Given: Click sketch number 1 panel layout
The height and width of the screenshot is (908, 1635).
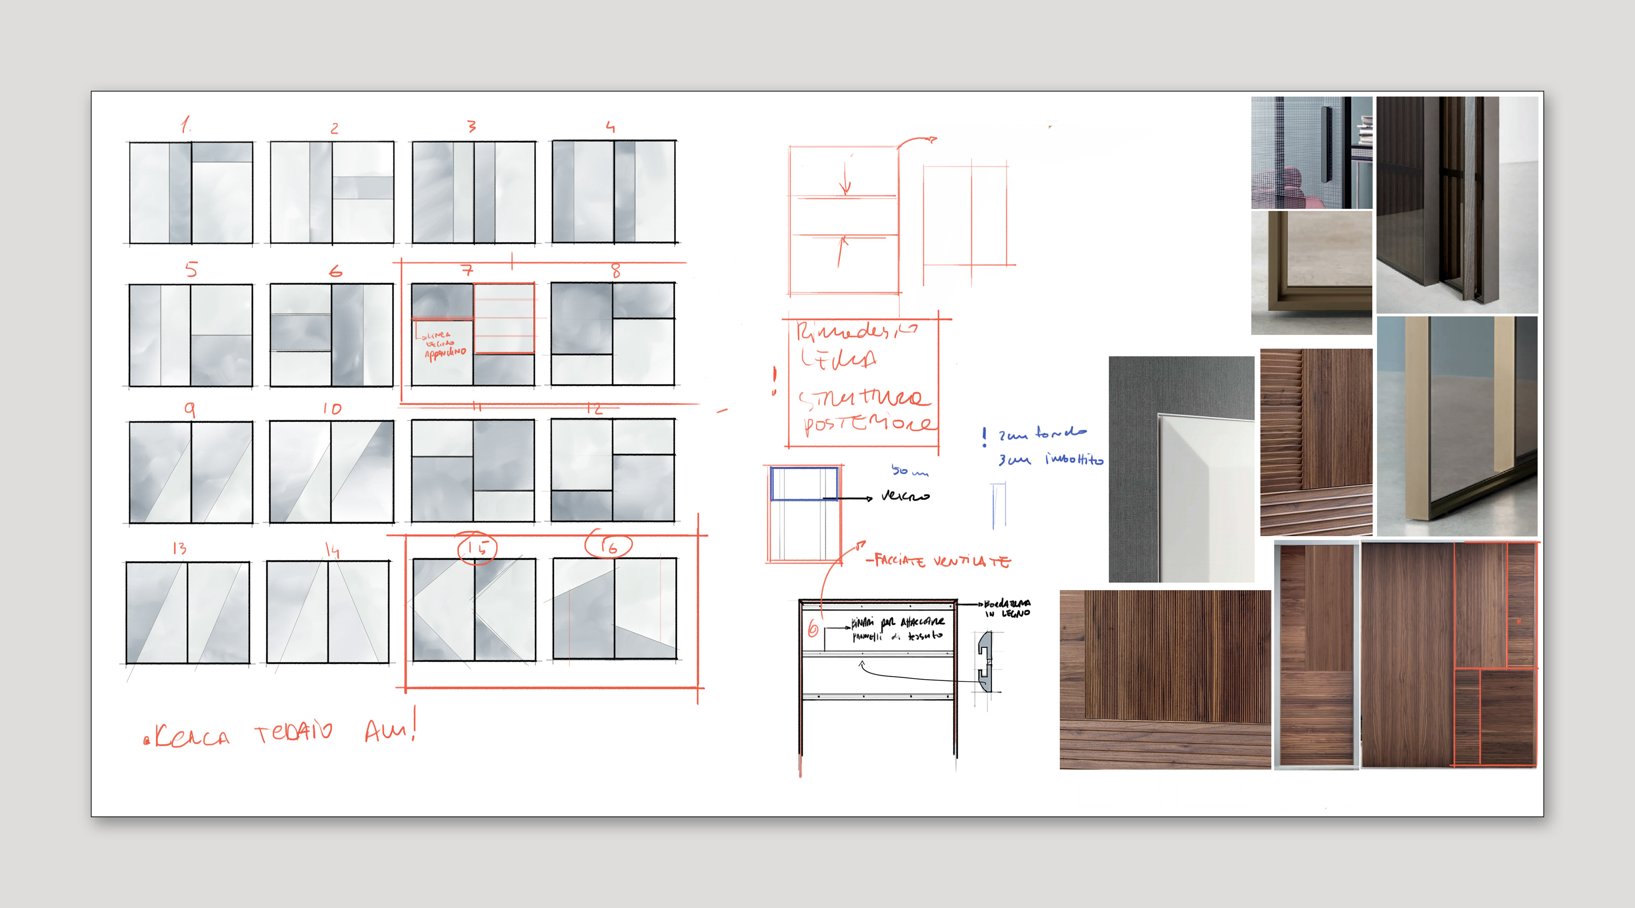Looking at the screenshot, I should [x=191, y=192].
